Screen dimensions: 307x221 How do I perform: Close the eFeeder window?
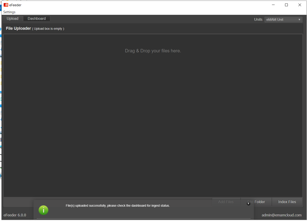(300, 5)
